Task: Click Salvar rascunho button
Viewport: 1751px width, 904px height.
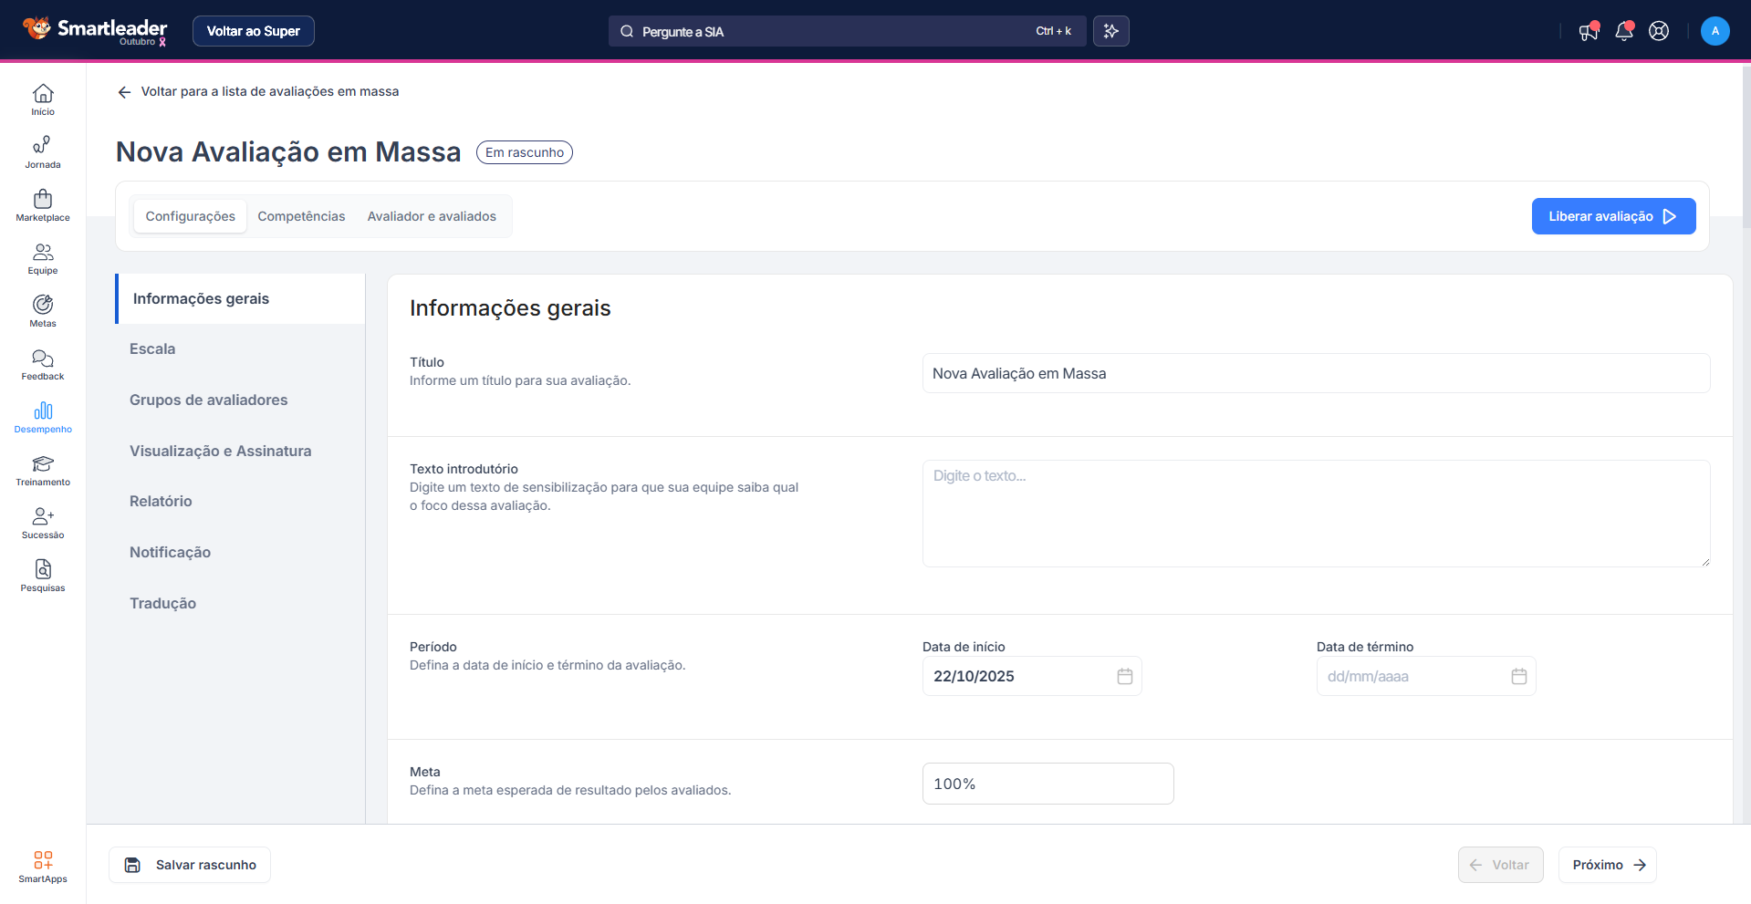Action: (190, 865)
